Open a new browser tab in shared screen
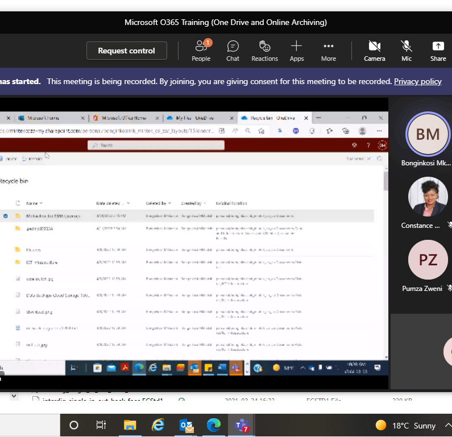The image size is (452, 437). pyautogui.click(x=318, y=118)
